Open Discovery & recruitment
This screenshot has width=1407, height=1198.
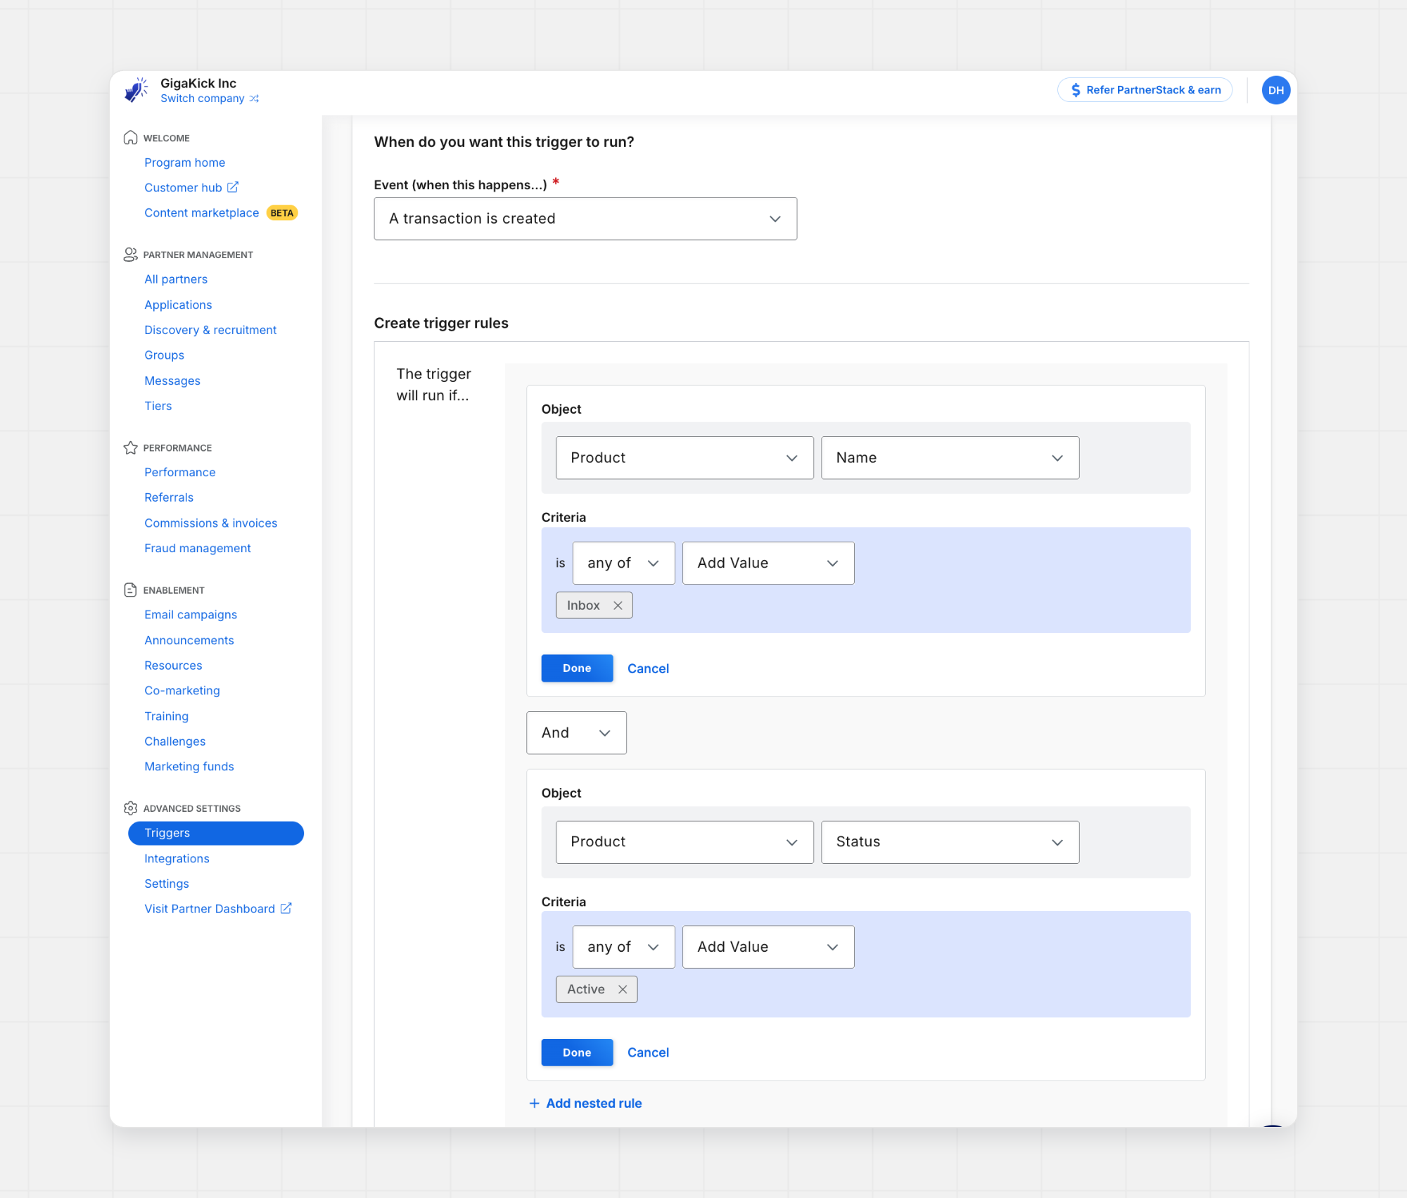pyautogui.click(x=210, y=330)
